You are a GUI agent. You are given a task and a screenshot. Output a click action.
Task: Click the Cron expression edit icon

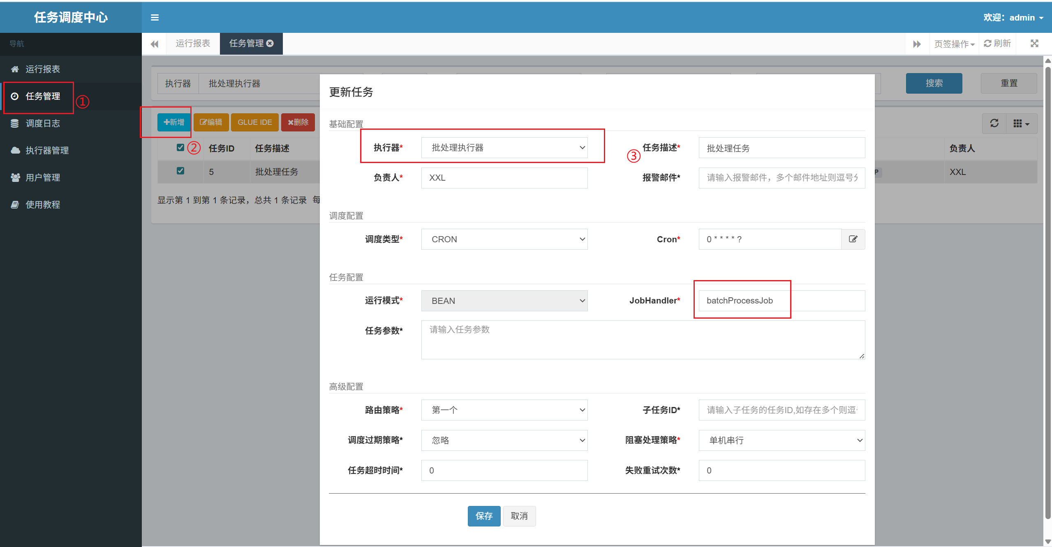853,239
